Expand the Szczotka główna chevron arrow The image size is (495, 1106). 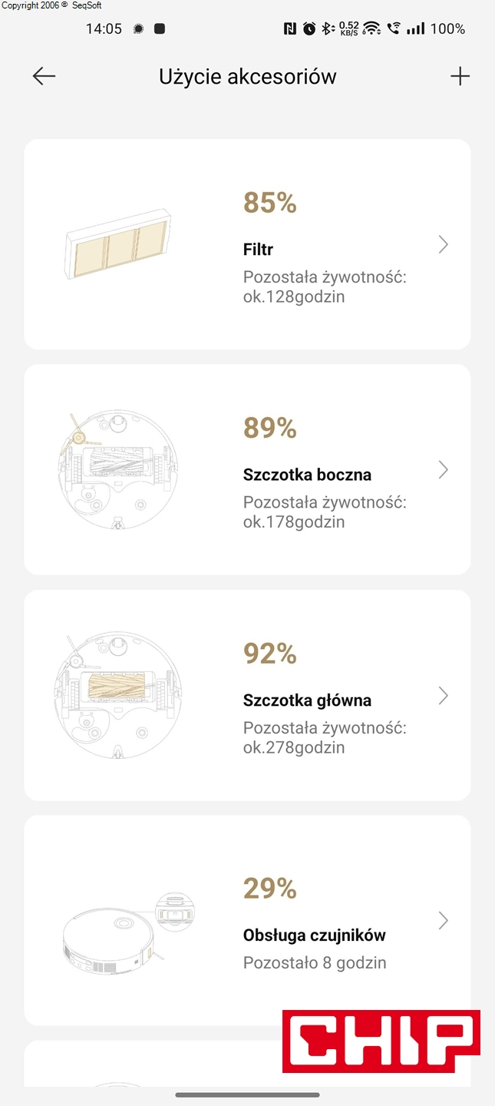[443, 696]
